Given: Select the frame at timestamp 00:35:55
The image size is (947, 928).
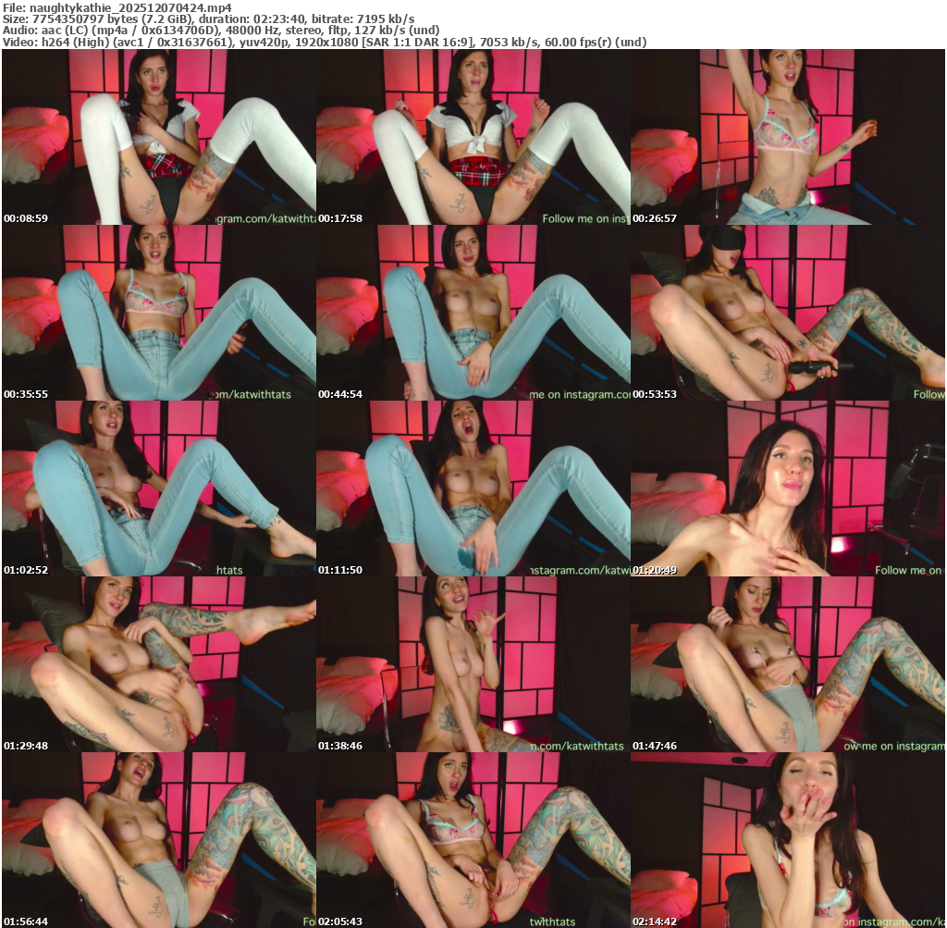Looking at the screenshot, I should [159, 313].
